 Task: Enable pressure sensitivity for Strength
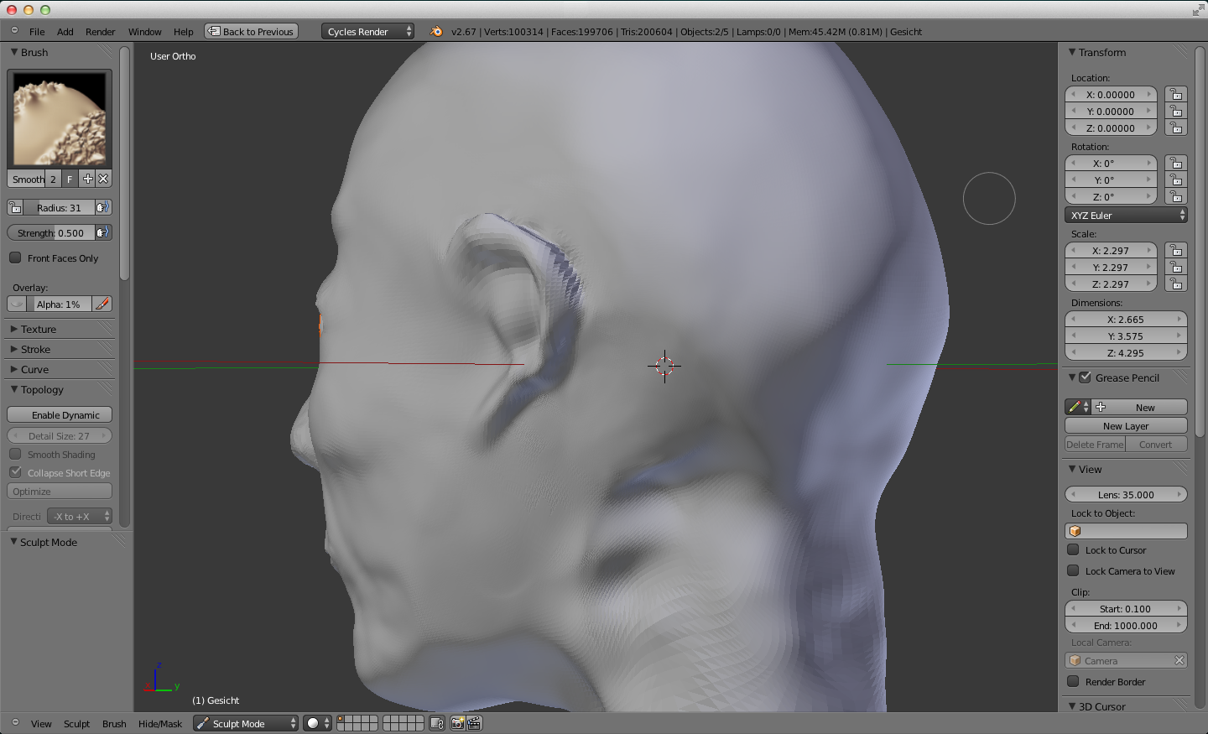coord(102,233)
